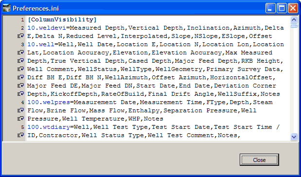Click wrap marker beside 'Well Comment,WellStatus' line

(x=20, y=69)
